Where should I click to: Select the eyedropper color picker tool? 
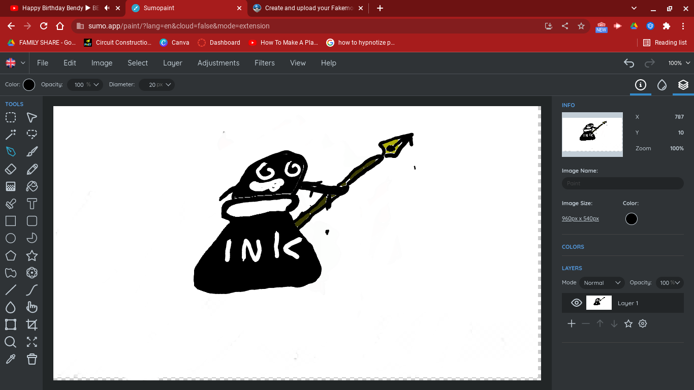pyautogui.click(x=11, y=359)
